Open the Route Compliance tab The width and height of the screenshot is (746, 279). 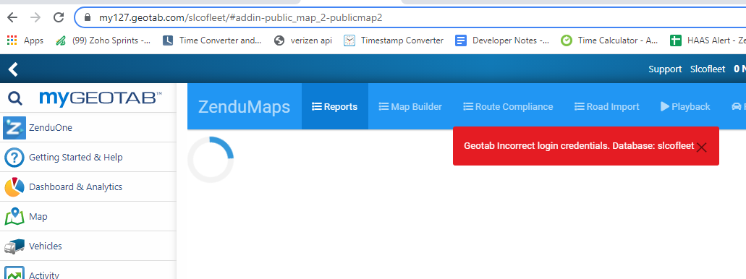[508, 106]
